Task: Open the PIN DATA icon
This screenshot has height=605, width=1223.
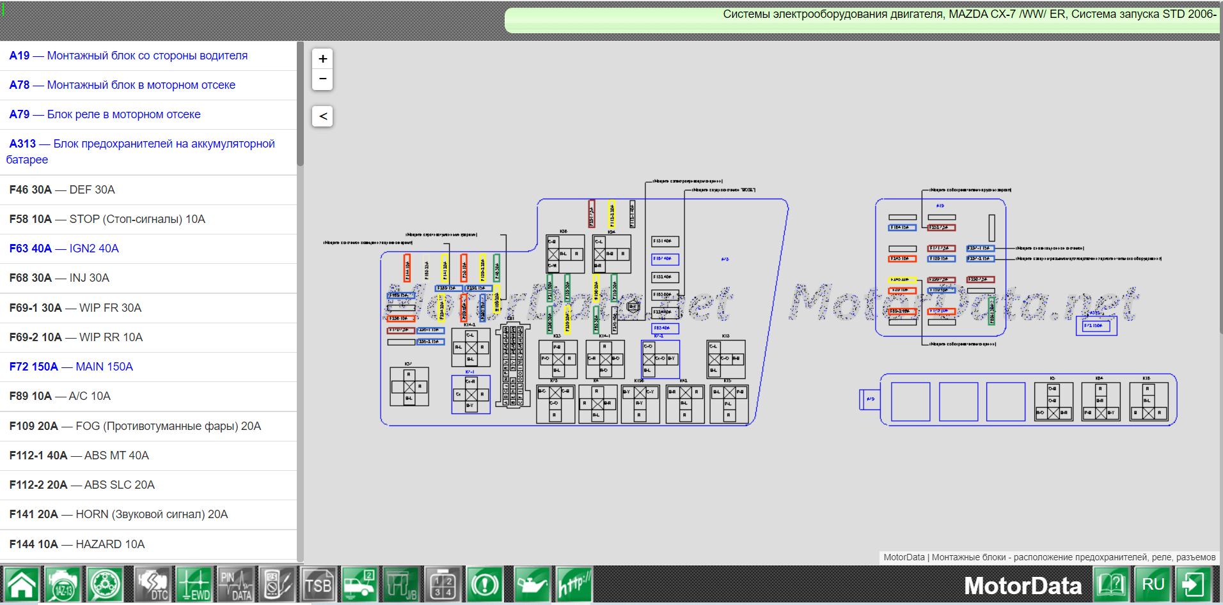Action: pyautogui.click(x=235, y=585)
